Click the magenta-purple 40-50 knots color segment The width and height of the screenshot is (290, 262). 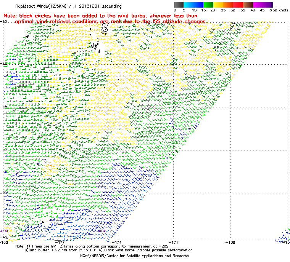coord(263,5)
